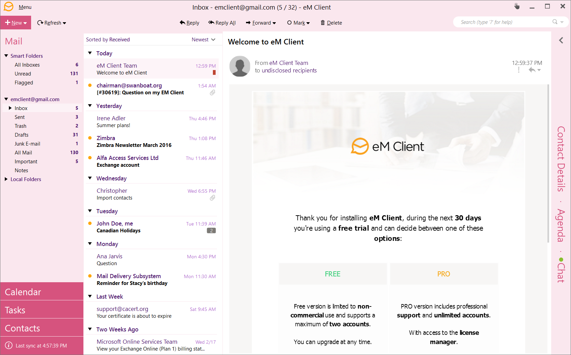The image size is (571, 355).
Task: Collapse the Yesterday message group
Action: [90, 106]
